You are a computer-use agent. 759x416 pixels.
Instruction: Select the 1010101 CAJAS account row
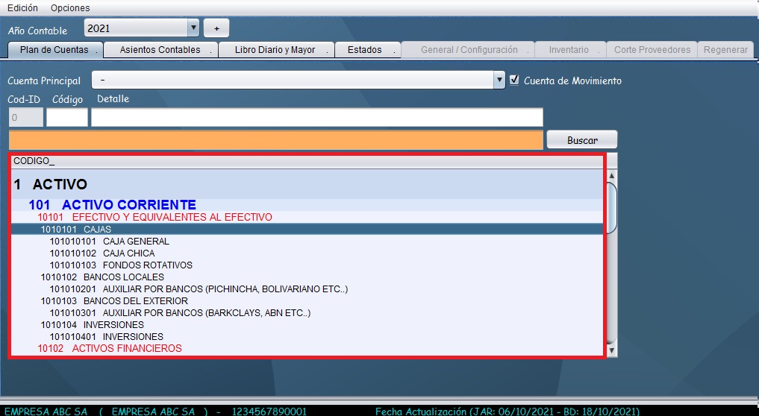point(306,230)
